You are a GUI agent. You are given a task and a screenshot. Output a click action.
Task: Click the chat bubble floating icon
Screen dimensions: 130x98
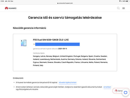click(x=125, y=93)
